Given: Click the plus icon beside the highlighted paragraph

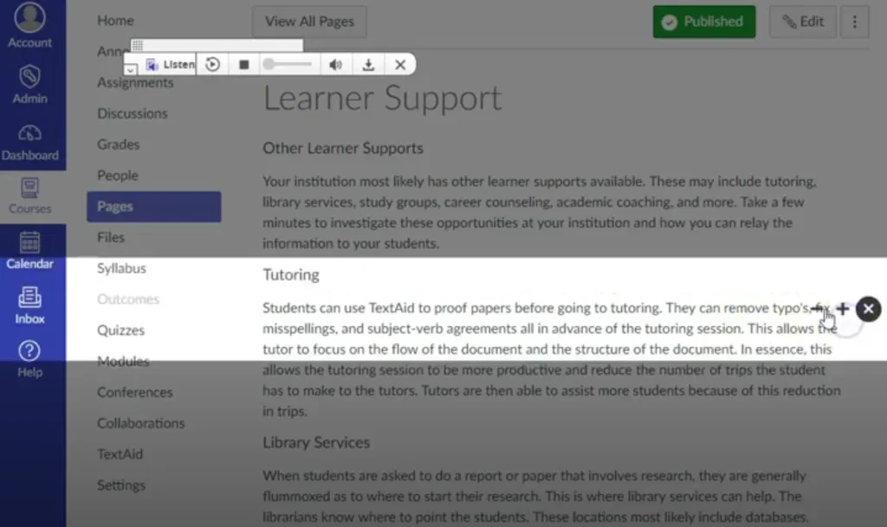Looking at the screenshot, I should (x=842, y=309).
